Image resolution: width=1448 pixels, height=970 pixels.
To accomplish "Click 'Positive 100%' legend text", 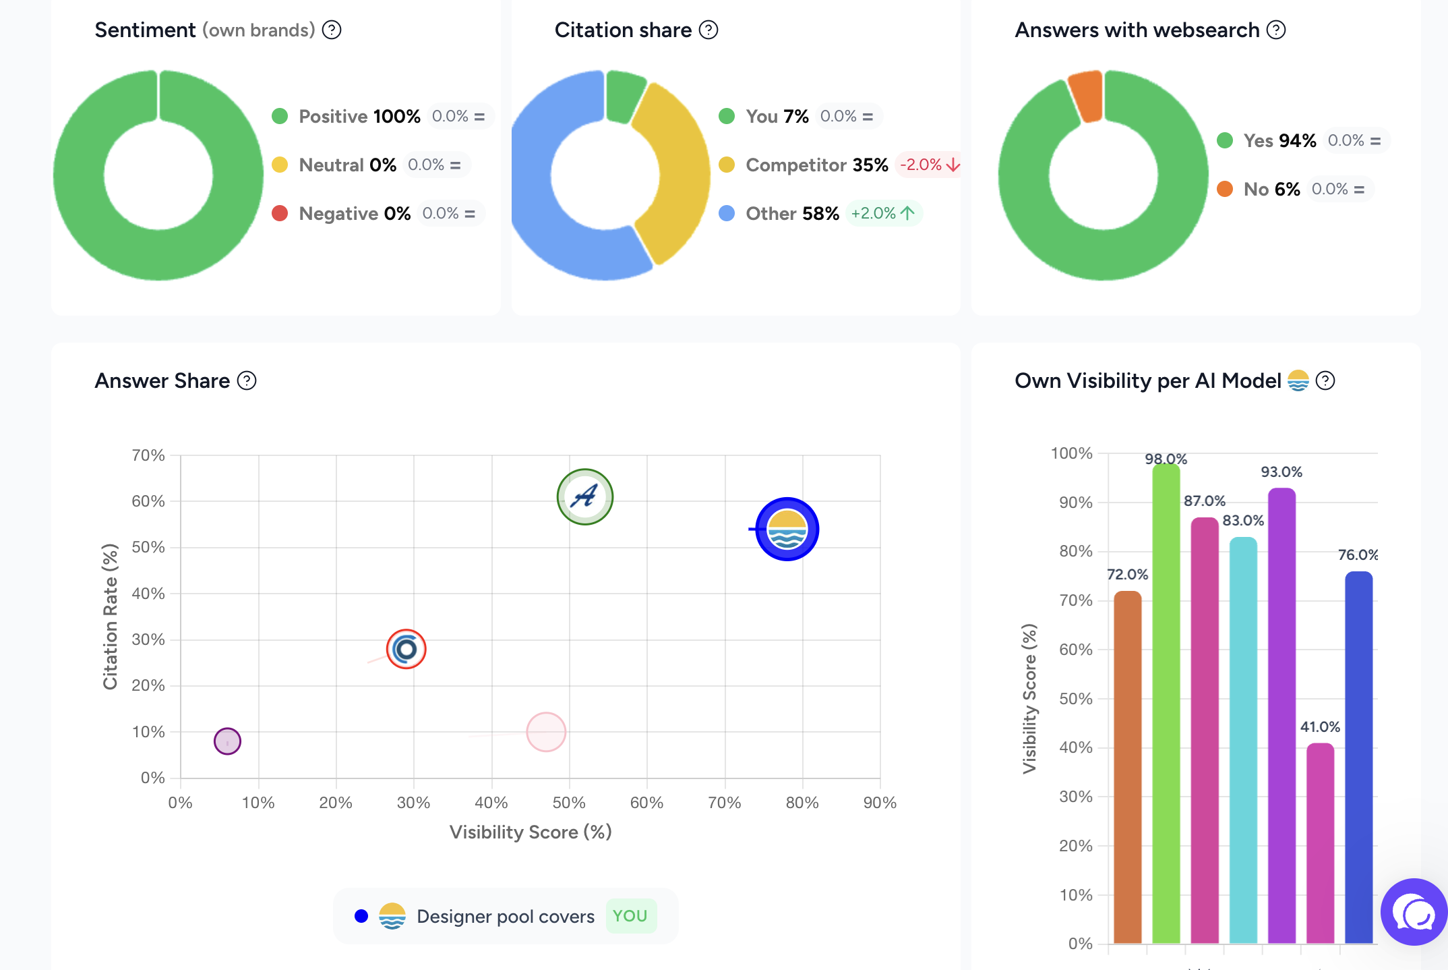I will pyautogui.click(x=359, y=116).
